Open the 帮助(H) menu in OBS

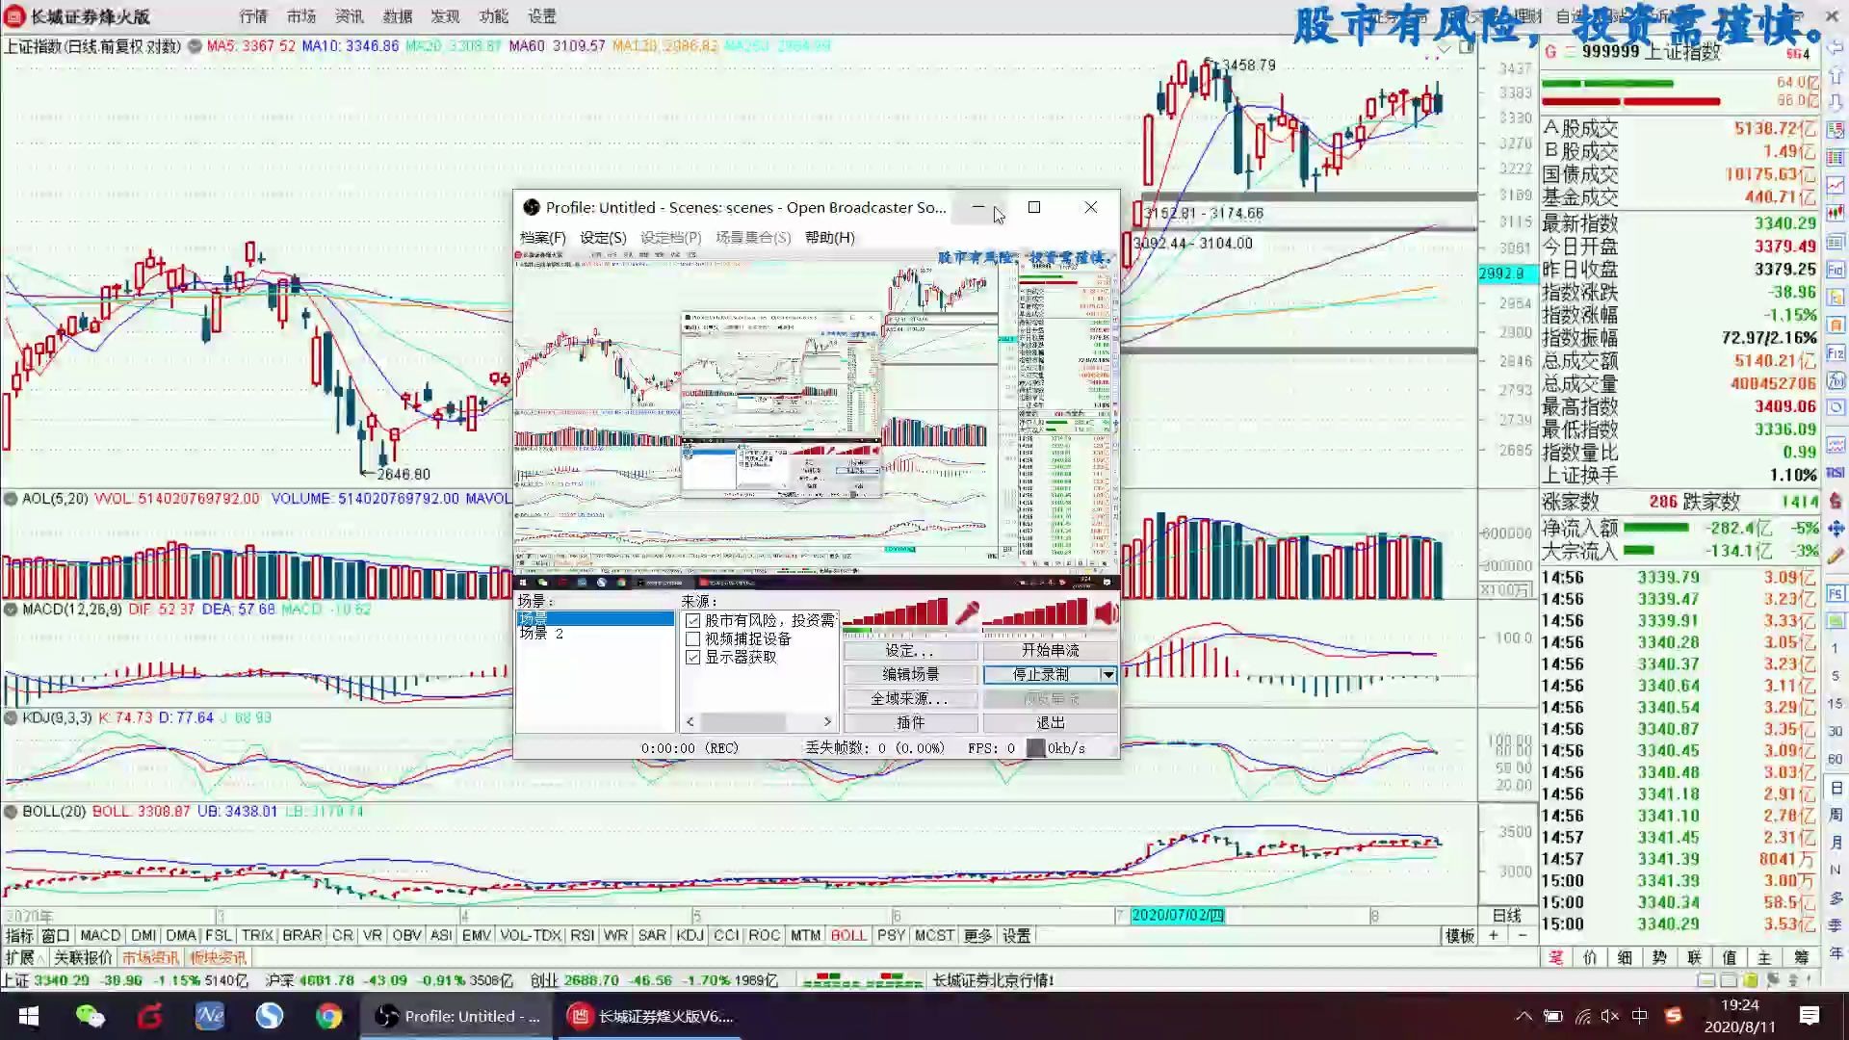(x=829, y=238)
